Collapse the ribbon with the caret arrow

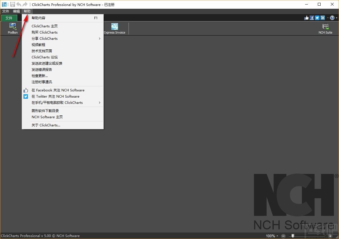328,18
